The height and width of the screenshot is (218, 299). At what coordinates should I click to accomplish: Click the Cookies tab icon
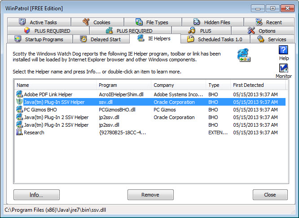click(86, 22)
